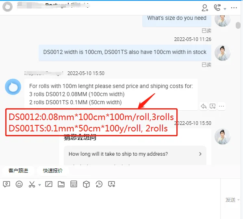The height and width of the screenshot is (219, 243).
Task: Click the image attachment icon
Action: pyautogui.click(x=49, y=184)
